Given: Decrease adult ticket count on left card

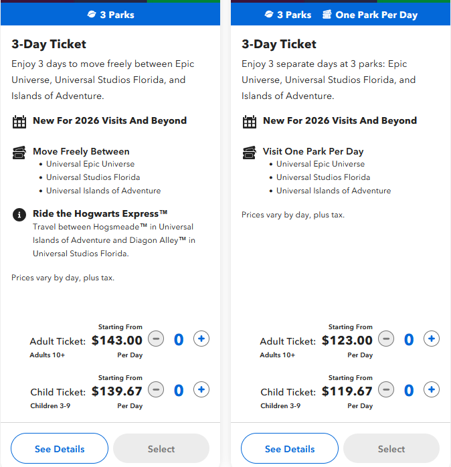Looking at the screenshot, I should [156, 339].
